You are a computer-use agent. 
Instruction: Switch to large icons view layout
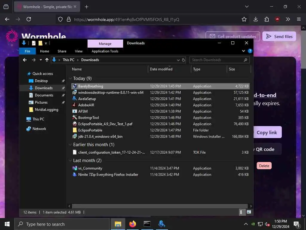tap(249, 212)
